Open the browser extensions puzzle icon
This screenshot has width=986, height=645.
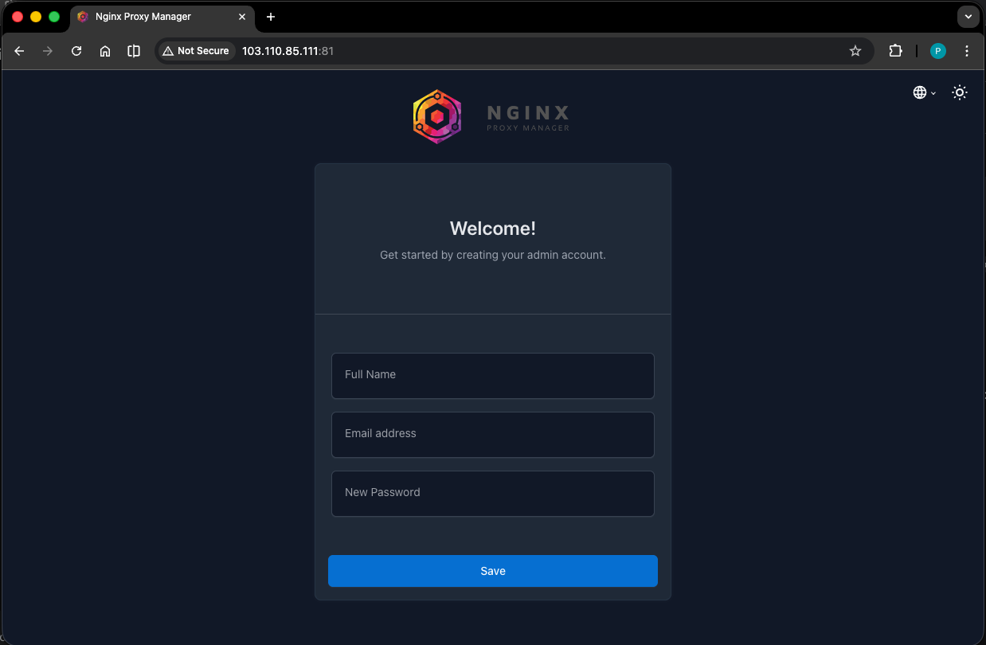tap(896, 51)
